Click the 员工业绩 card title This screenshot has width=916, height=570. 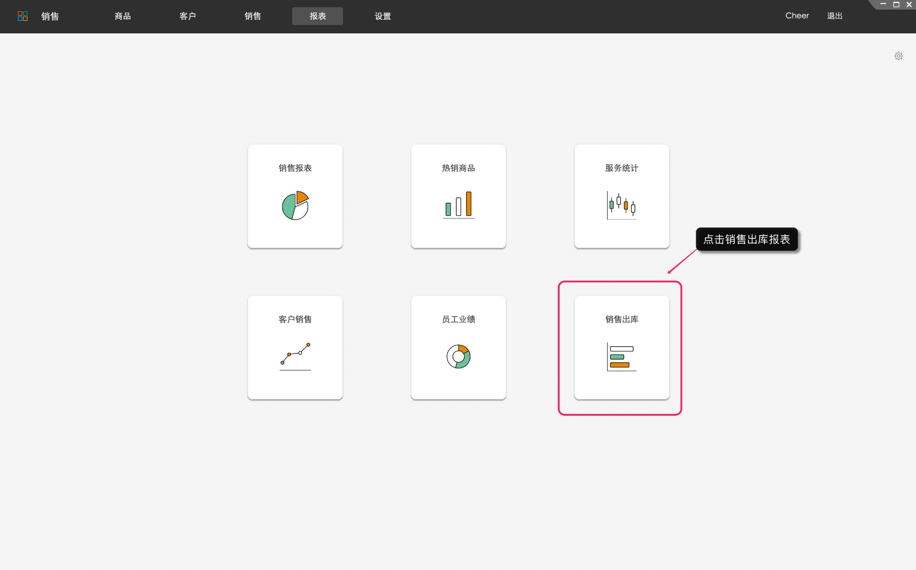tap(458, 319)
